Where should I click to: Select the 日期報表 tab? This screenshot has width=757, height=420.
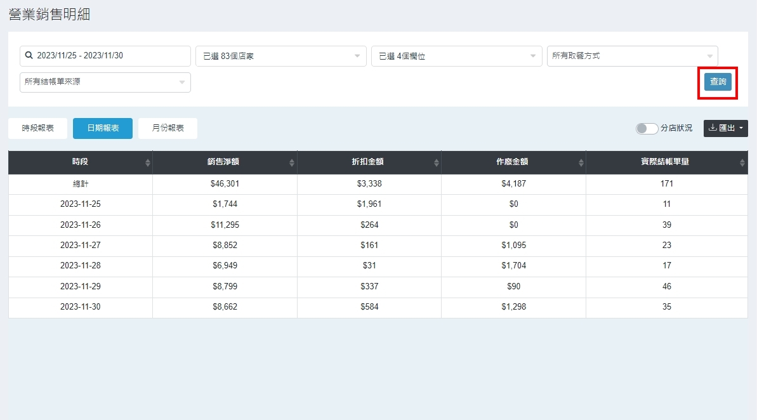pos(103,128)
